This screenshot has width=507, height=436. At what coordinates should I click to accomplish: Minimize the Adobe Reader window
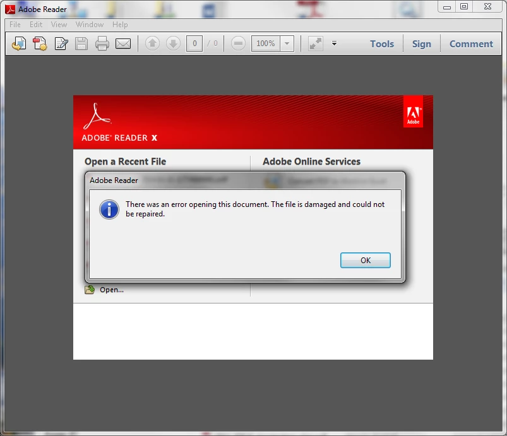pos(447,6)
